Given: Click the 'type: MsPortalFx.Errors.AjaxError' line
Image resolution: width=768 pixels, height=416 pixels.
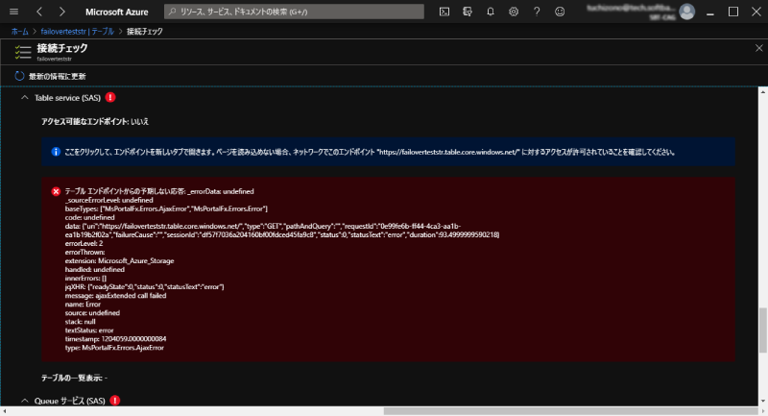Looking at the screenshot, I should [114, 348].
